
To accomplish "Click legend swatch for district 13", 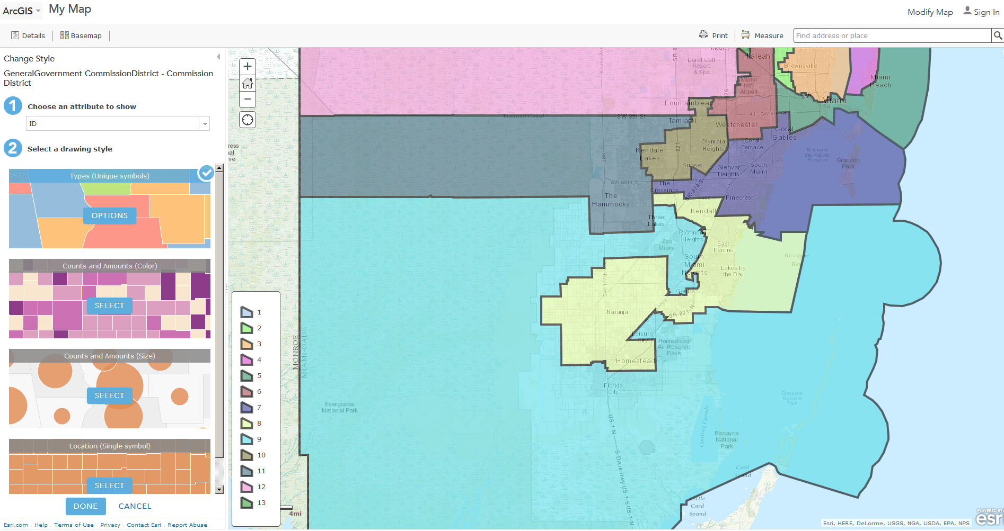I will click(246, 502).
